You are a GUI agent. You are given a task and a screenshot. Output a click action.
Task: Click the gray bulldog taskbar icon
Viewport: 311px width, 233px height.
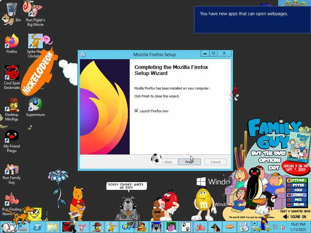pos(156,227)
